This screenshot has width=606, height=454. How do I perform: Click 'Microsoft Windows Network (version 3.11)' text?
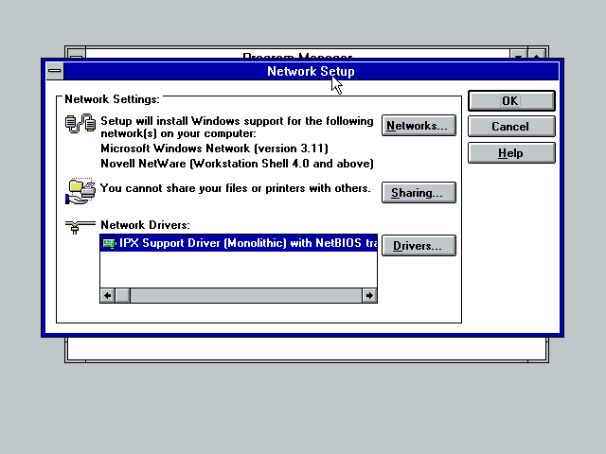tap(215, 148)
